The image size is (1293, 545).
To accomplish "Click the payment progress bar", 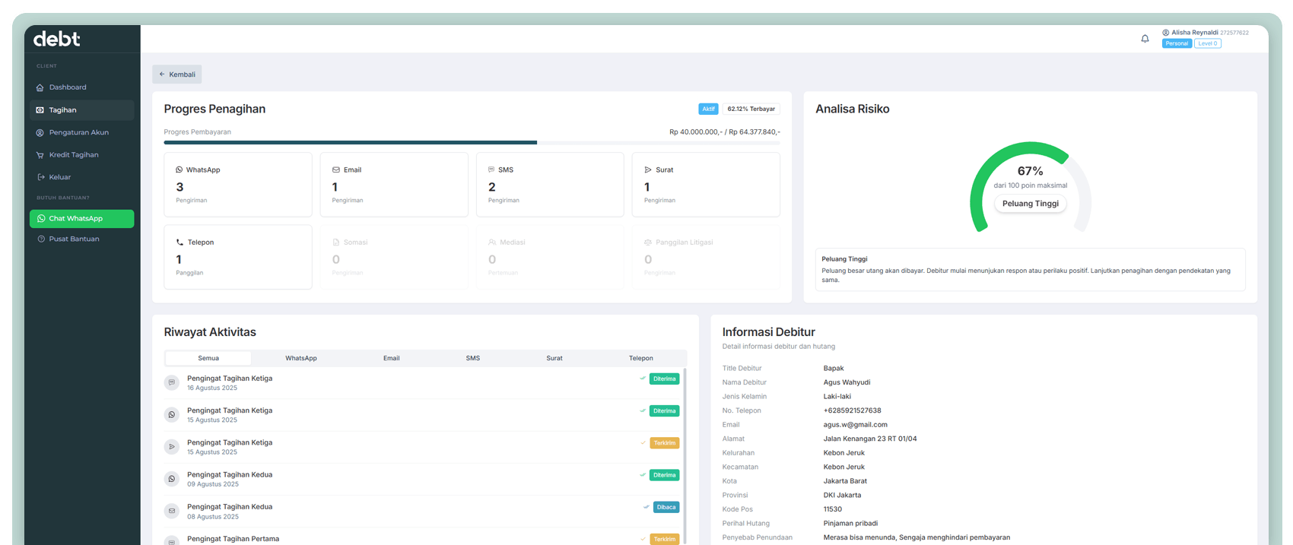I will [472, 142].
